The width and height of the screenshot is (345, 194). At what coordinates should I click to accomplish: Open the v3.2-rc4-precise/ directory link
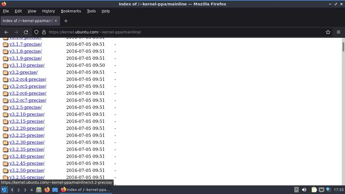28,79
